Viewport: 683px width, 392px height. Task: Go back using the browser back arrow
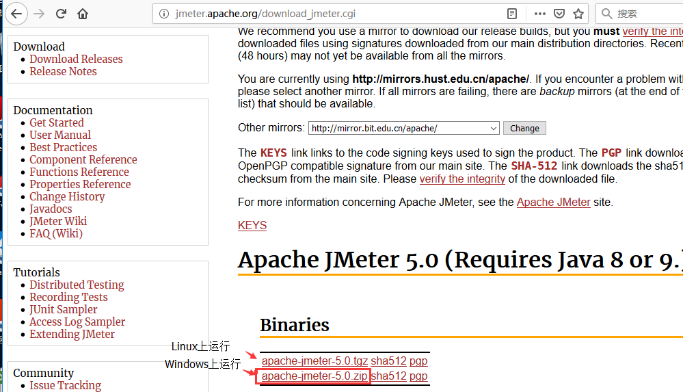click(x=16, y=14)
